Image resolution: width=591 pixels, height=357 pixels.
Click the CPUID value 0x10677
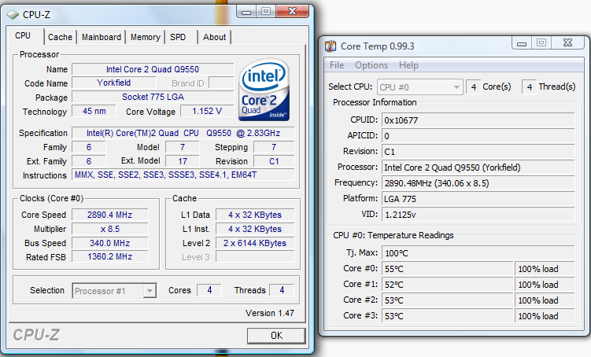pyautogui.click(x=478, y=120)
